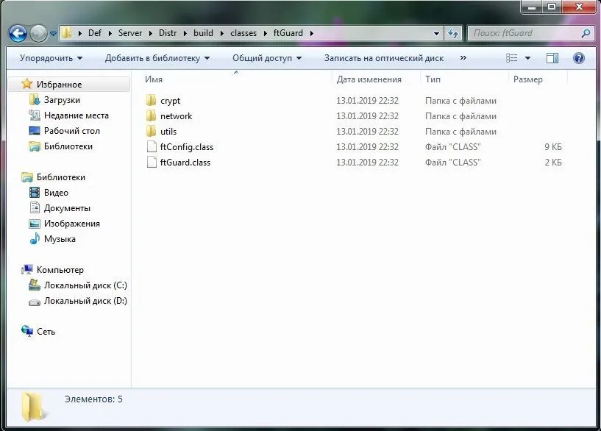Maximize the Explorer window
Viewport: 601px width, 431px height.
pyautogui.click(x=552, y=7)
